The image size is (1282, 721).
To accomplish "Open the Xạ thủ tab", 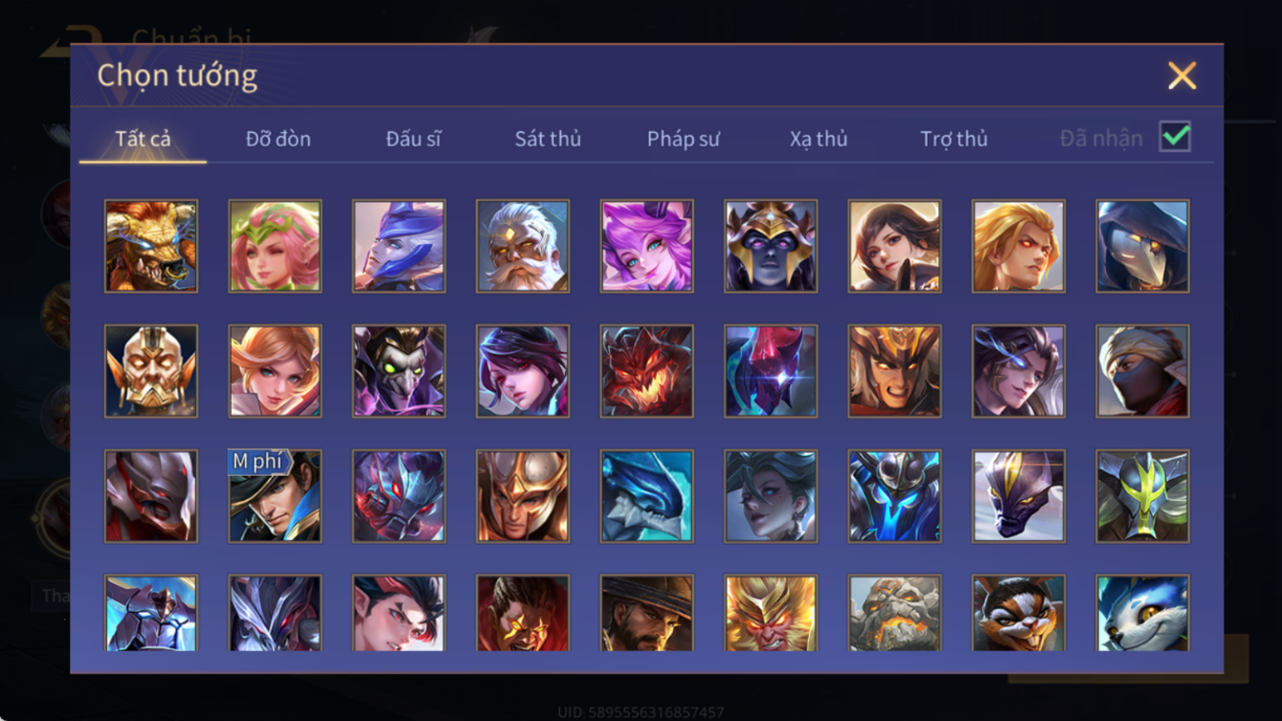I will click(819, 139).
